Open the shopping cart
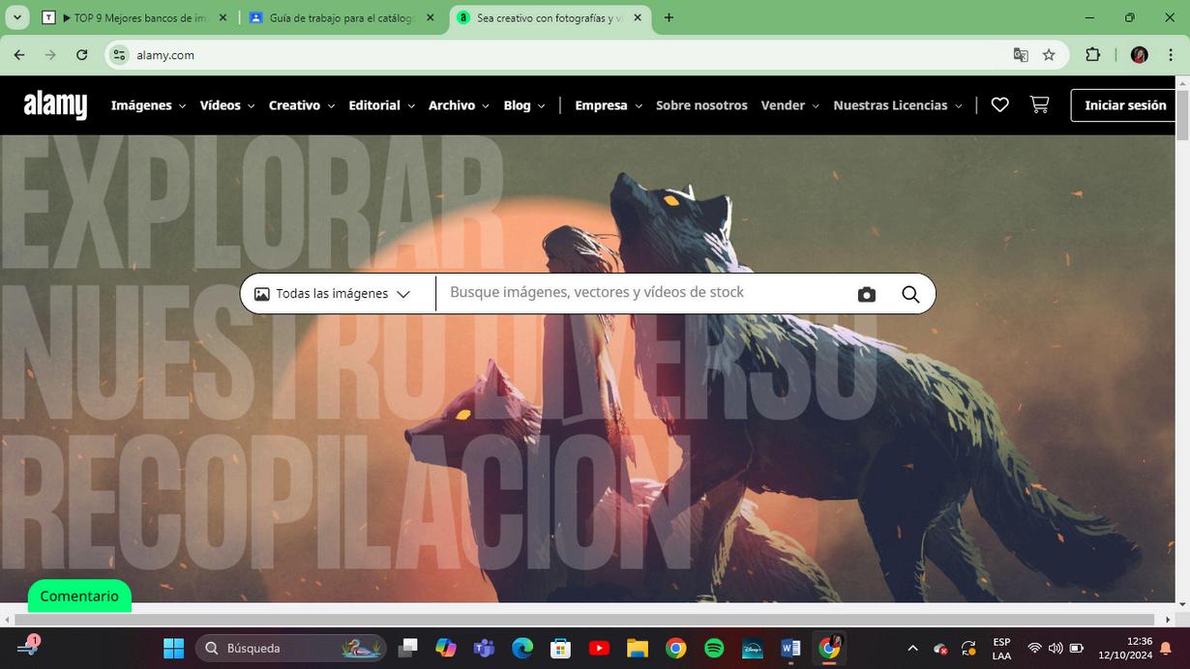 click(1039, 104)
